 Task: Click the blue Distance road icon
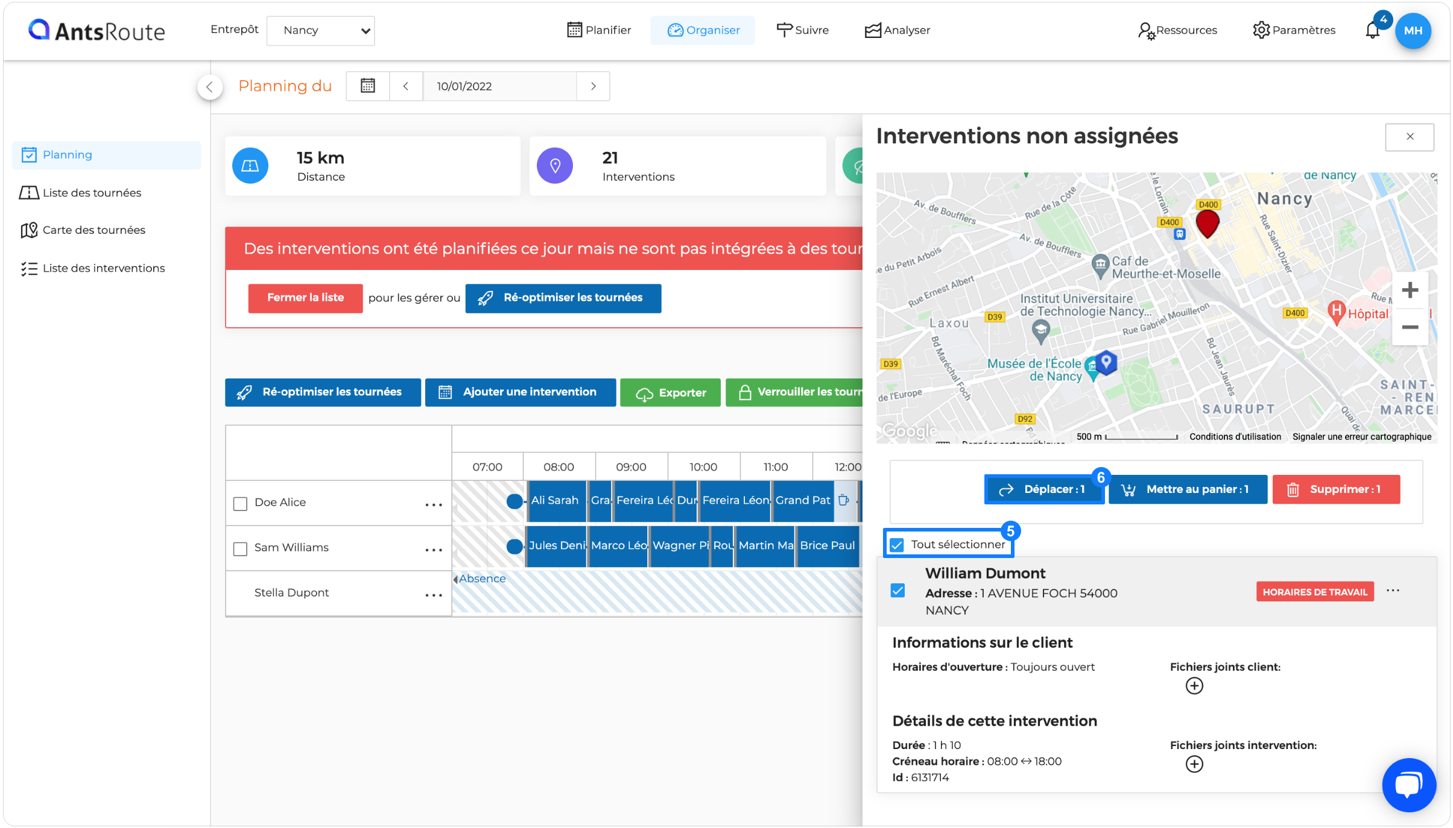point(250,166)
